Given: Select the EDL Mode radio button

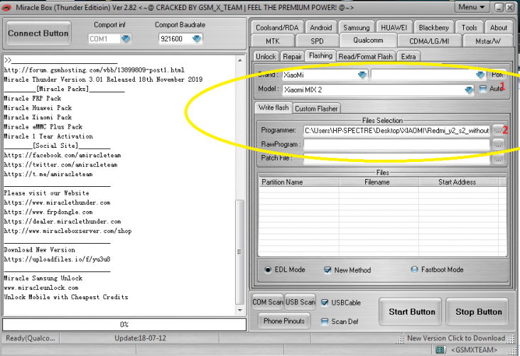Looking at the screenshot, I should click(268, 270).
